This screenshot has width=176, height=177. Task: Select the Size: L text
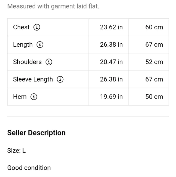coord(16,150)
